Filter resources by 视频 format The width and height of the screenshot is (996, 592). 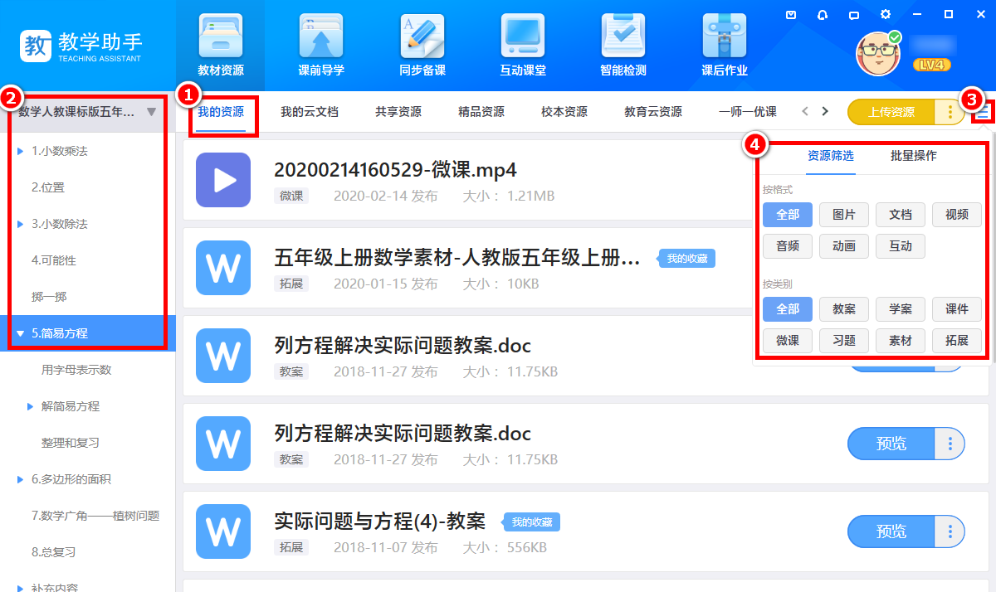click(956, 215)
